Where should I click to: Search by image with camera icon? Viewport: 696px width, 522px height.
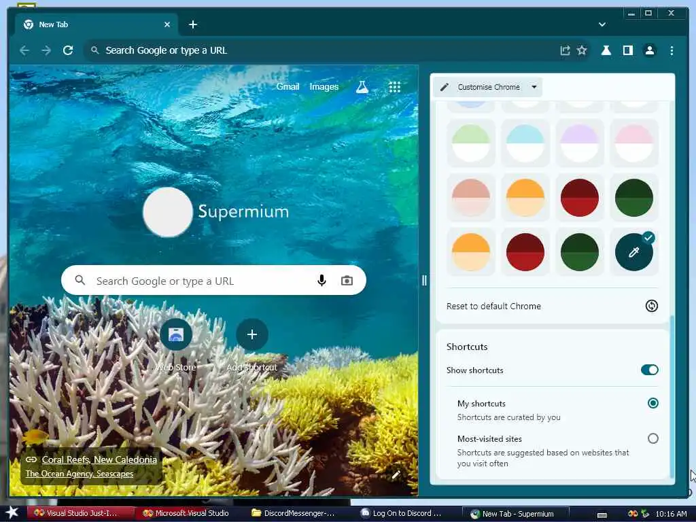pyautogui.click(x=347, y=281)
